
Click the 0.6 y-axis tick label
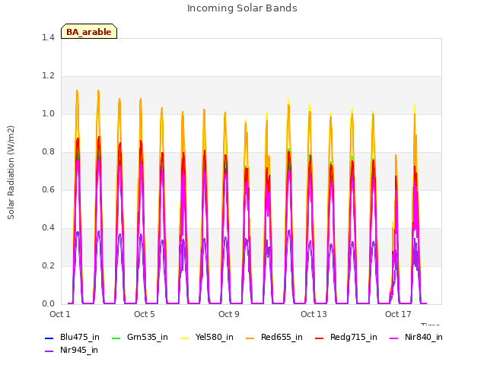pos(48,189)
